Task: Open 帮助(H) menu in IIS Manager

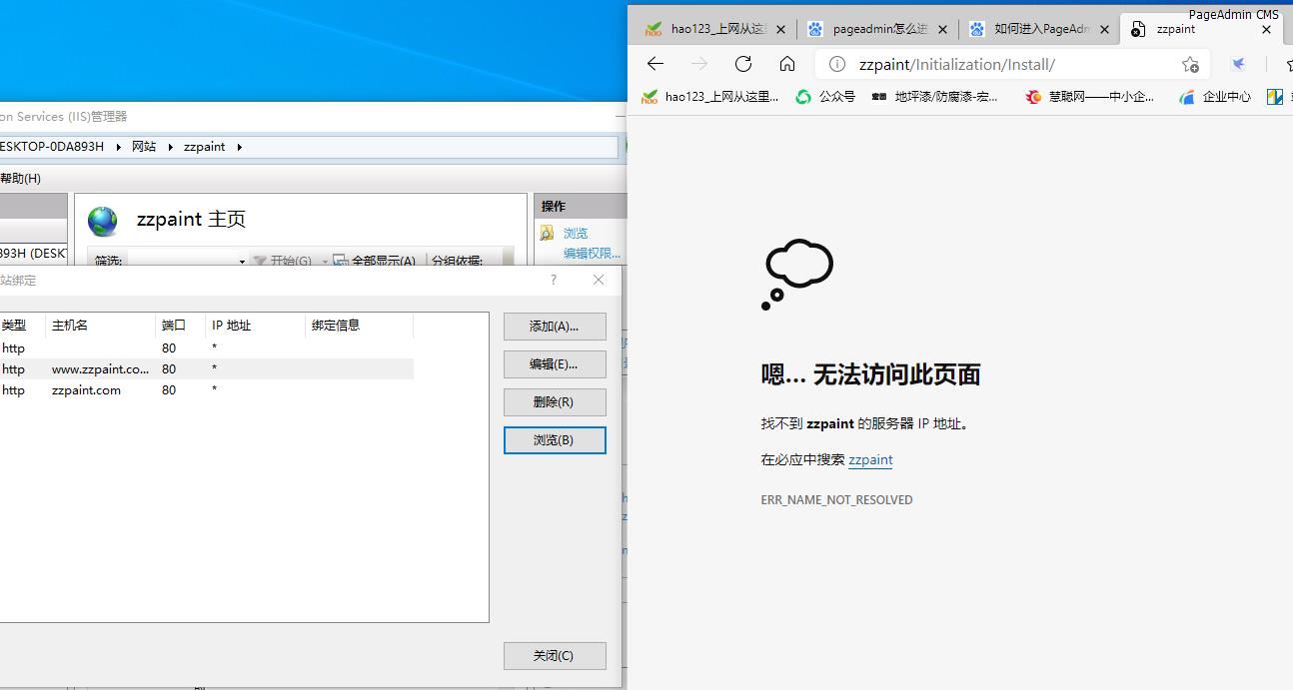Action: click(20, 179)
